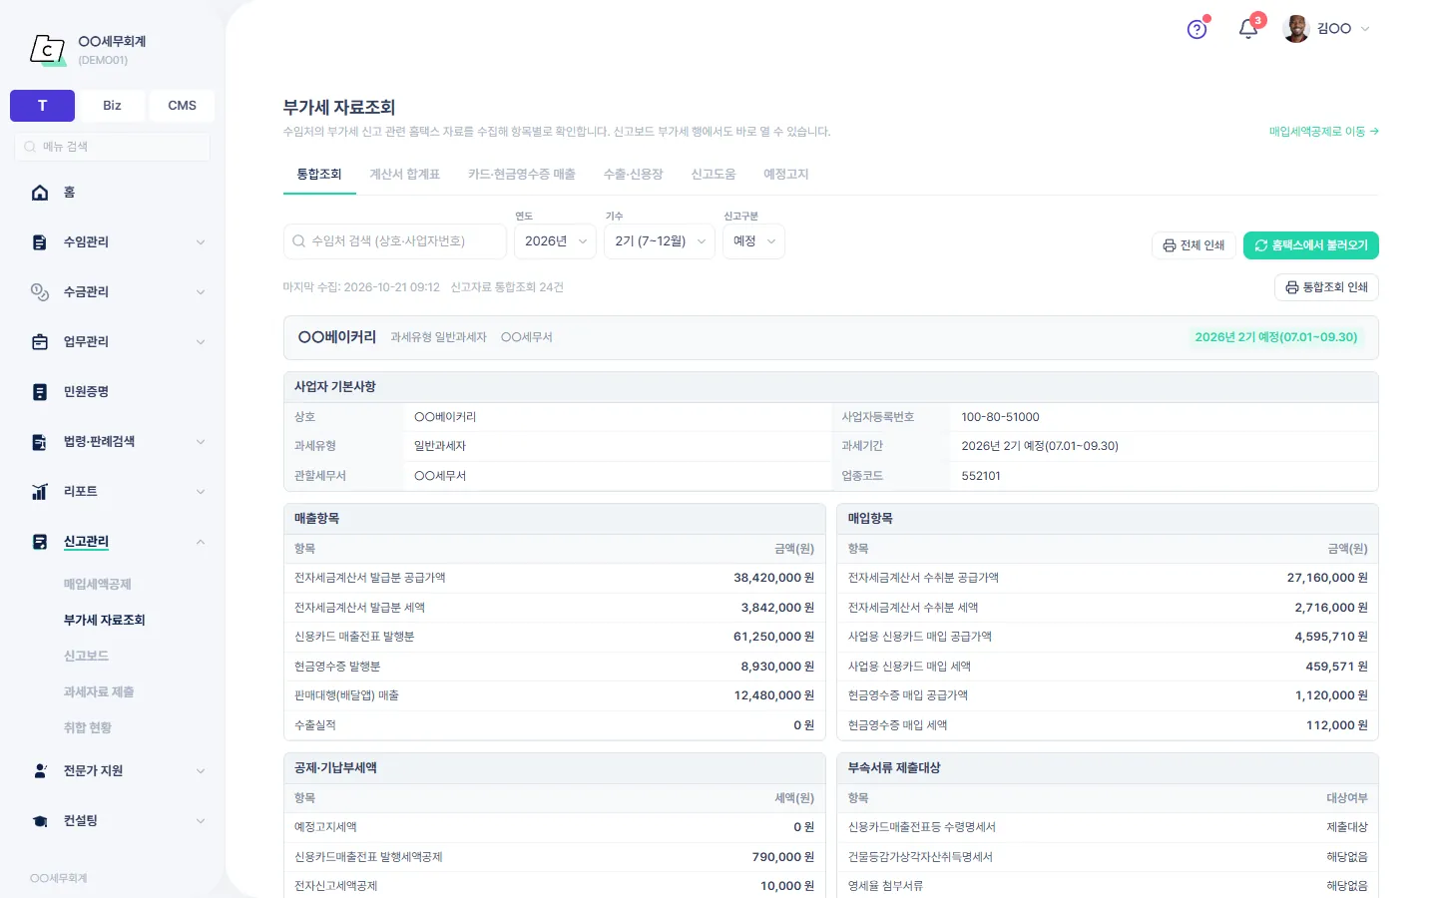Screen dimensions: 1437x898
Task: Click 홈택스에서 불러오기 button
Action: pos(1311,245)
